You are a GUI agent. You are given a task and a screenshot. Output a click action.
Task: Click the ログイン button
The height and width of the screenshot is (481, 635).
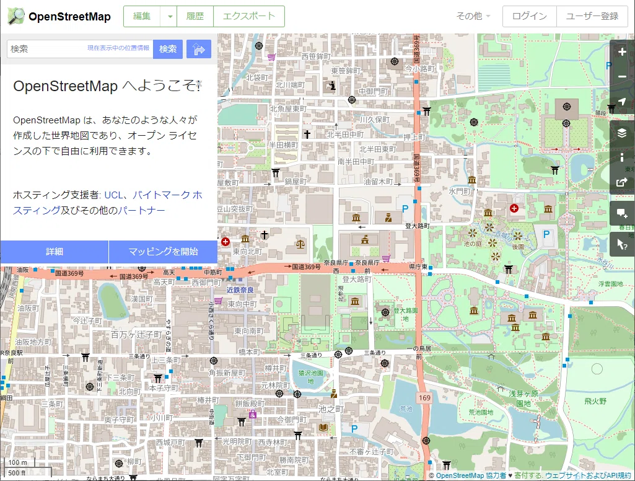tap(529, 16)
